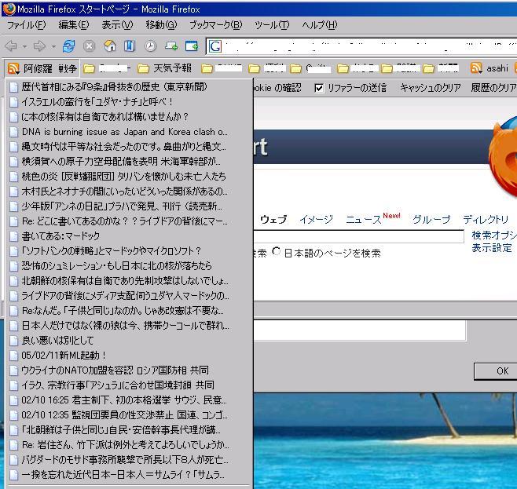The image size is (517, 489).
Task: Open feed item 桃色の炎 [反戦翻訳団]
Action: [x=129, y=177]
